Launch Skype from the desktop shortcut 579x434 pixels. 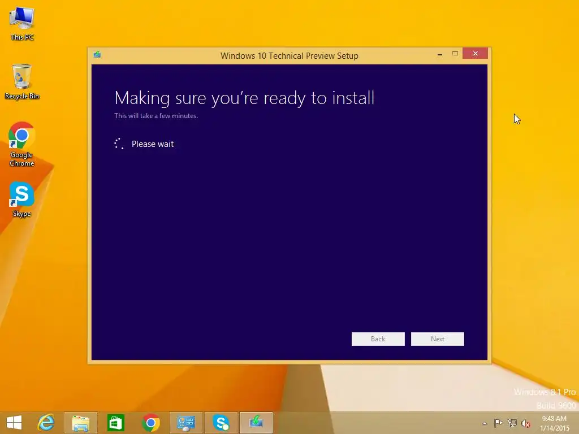[x=22, y=199]
